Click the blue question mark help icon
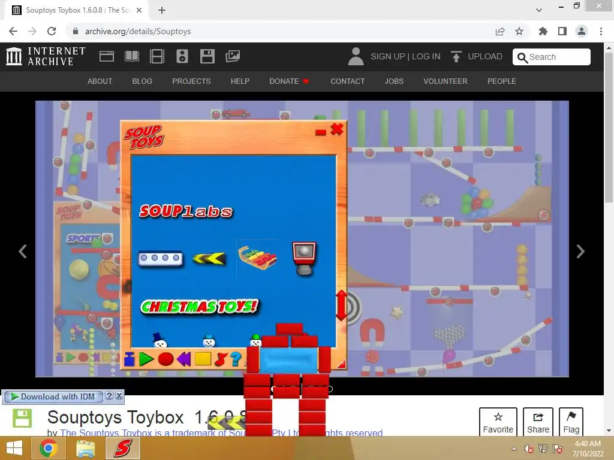 pyautogui.click(x=236, y=359)
